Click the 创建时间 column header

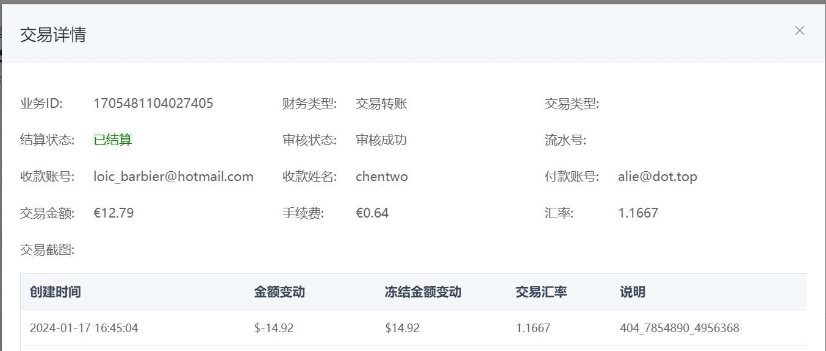(x=56, y=292)
